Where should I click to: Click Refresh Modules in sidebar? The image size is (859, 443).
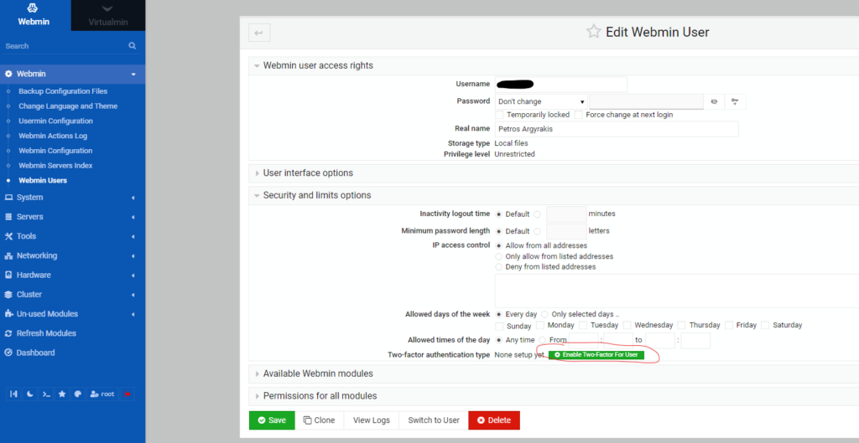coord(46,333)
